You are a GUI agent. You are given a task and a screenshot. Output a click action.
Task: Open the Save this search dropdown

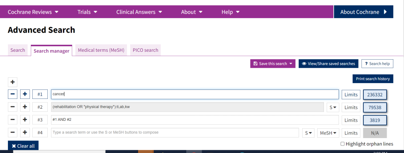tap(273, 64)
